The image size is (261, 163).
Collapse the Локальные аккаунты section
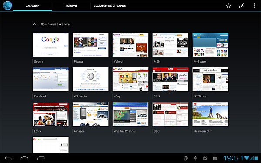click(x=34, y=24)
